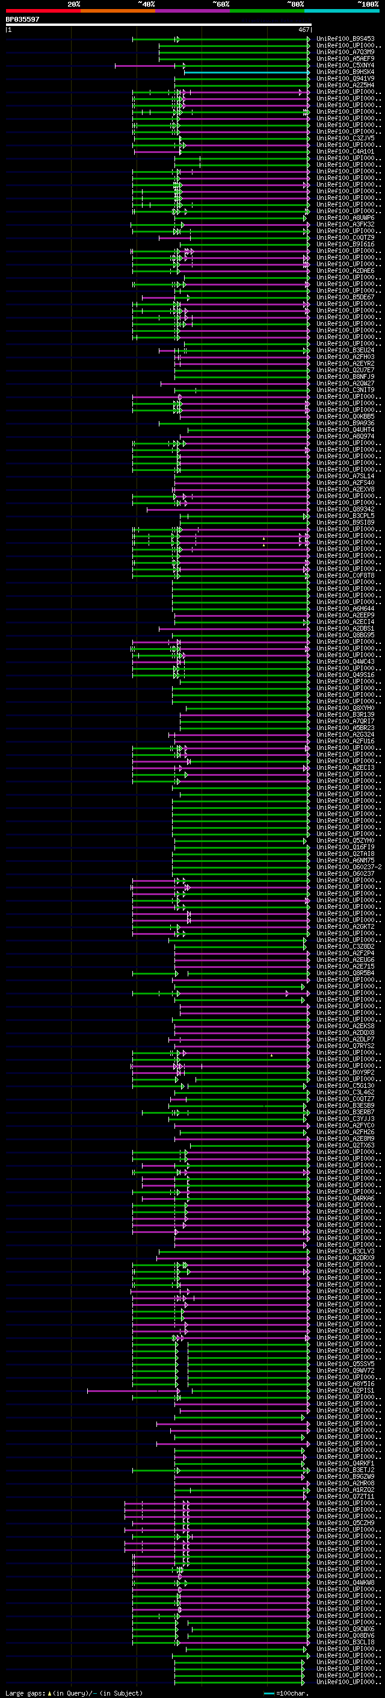Select the UniRef100_C3L462 label
385x1698 pixels.
[345, 1093]
